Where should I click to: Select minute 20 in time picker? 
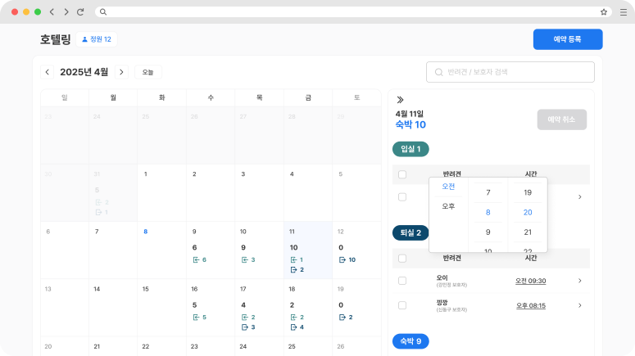coord(528,213)
